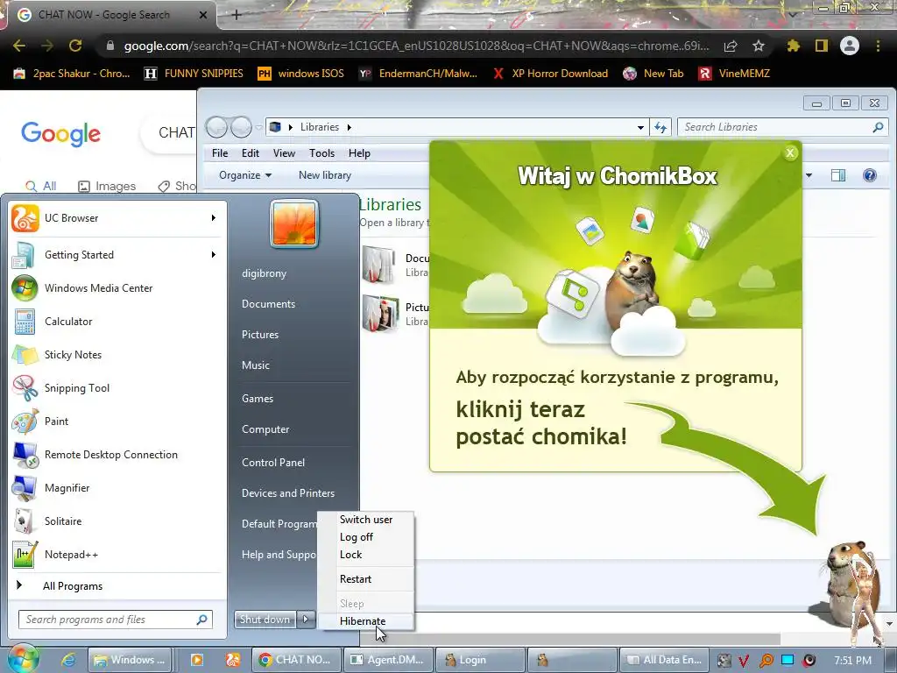Click New library in Explorer toolbar
897x673 pixels.
coord(325,175)
